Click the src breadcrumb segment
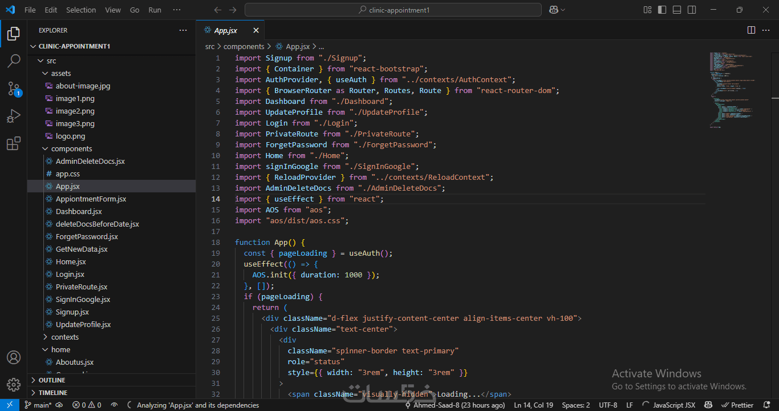Viewport: 779px width, 411px height. coord(210,46)
